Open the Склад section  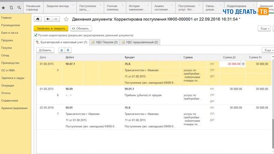tap(5, 55)
